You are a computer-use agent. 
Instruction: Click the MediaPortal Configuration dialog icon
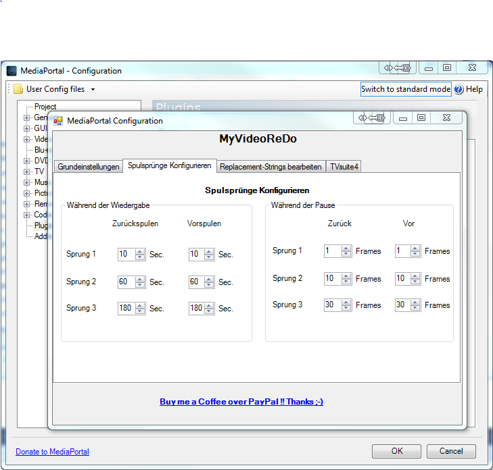pyautogui.click(x=58, y=121)
